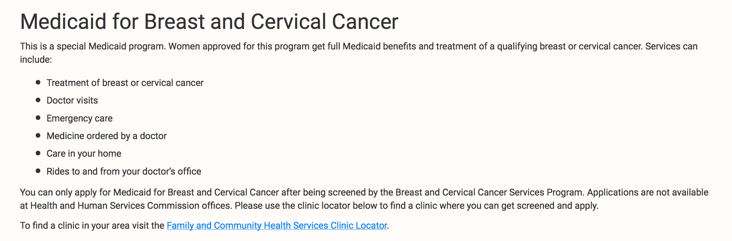The width and height of the screenshot is (732, 241).
Task: Click the words Health and Human Services Commission offices
Action: 131,206
